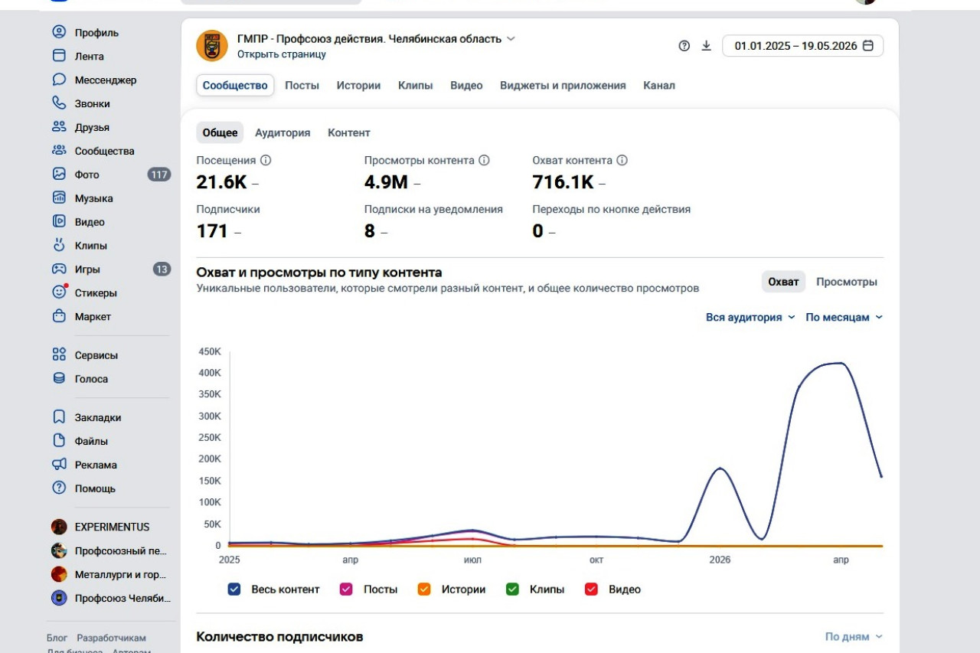Image resolution: width=980 pixels, height=653 pixels.
Task: Switch to the Истории tab
Action: tap(358, 86)
